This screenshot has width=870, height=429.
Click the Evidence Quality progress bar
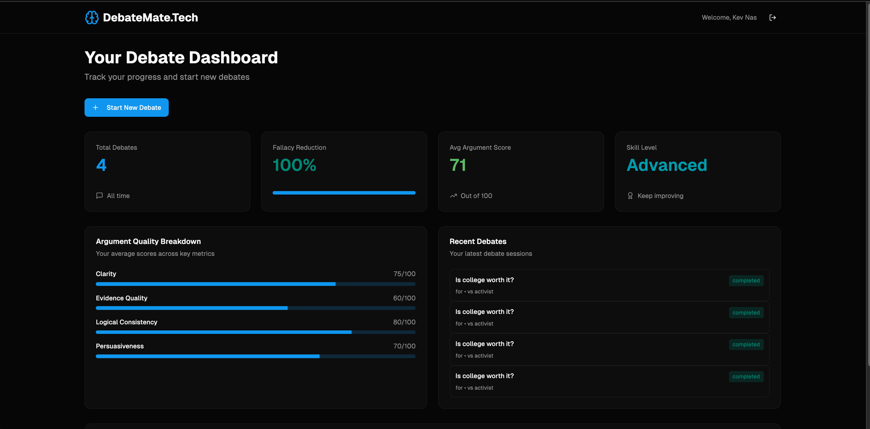click(255, 308)
